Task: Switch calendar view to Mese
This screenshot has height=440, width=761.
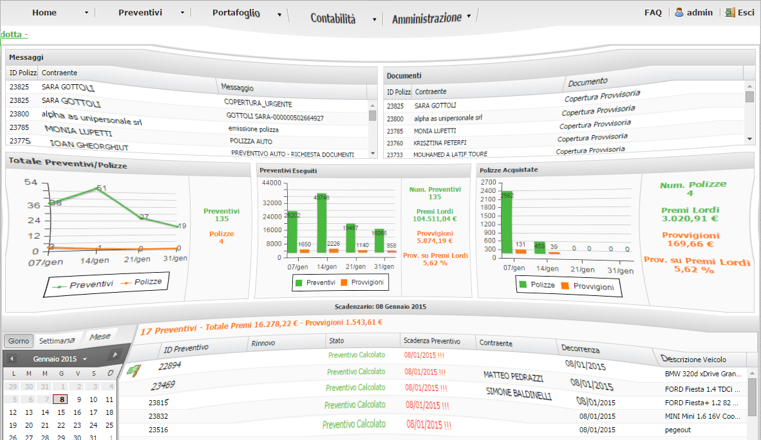Action: [100, 336]
